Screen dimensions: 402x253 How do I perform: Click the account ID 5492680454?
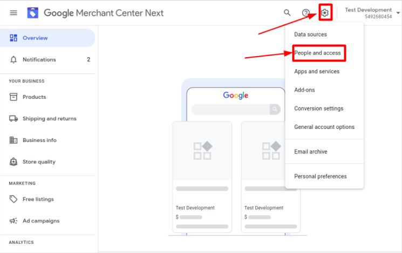378,17
